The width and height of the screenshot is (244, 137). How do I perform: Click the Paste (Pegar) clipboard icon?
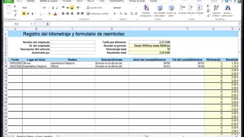click(9, 8)
